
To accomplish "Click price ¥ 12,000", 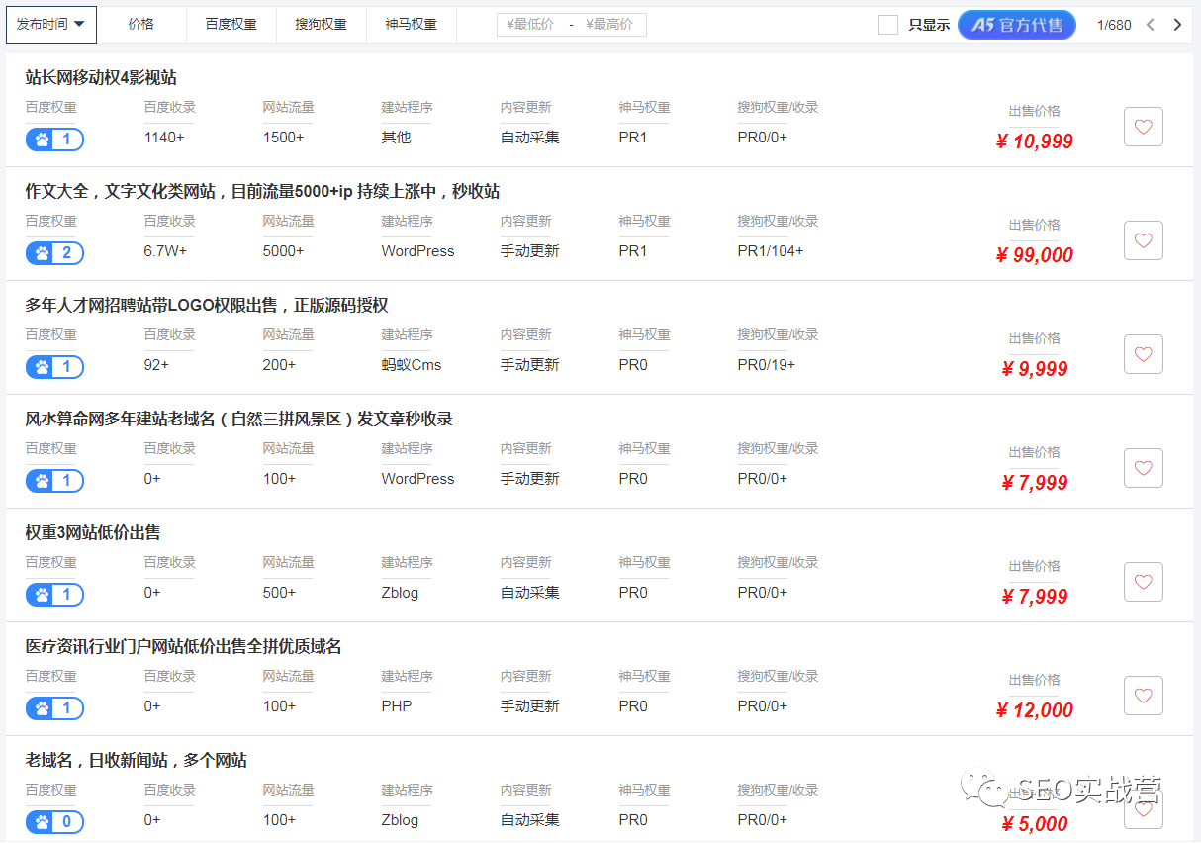I will [1035, 710].
